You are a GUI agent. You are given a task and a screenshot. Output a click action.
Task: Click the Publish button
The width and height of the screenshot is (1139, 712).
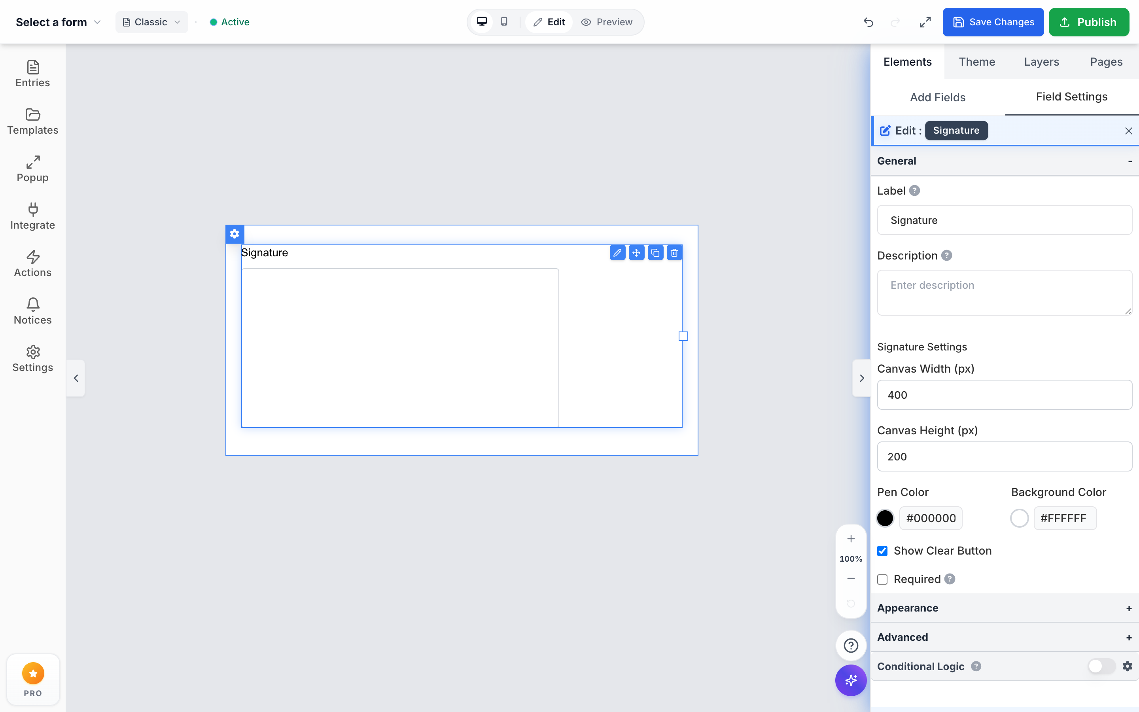(1089, 22)
